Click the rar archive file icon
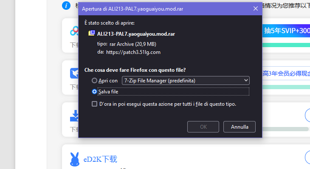The height and width of the screenshot is (169, 310). 92,33
